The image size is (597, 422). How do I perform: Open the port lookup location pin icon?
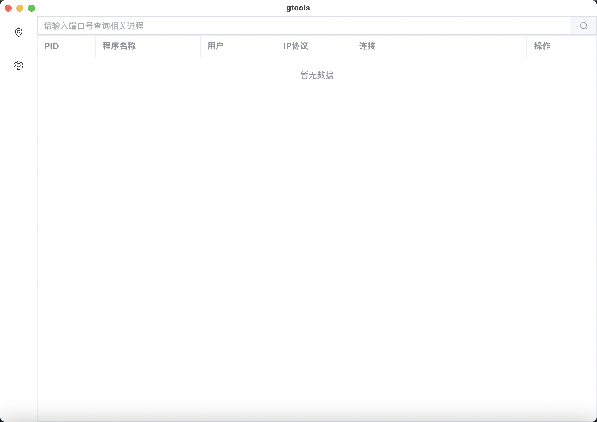(x=19, y=32)
